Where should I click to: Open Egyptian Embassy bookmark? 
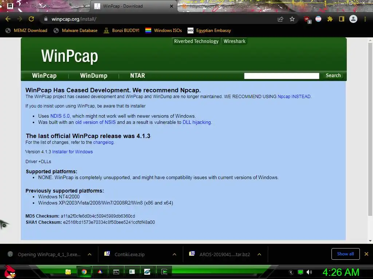(x=209, y=31)
